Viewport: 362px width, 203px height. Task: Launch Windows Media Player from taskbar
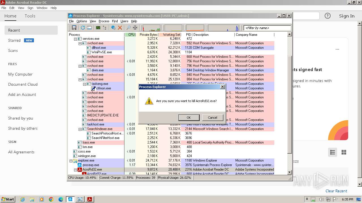[42, 199]
